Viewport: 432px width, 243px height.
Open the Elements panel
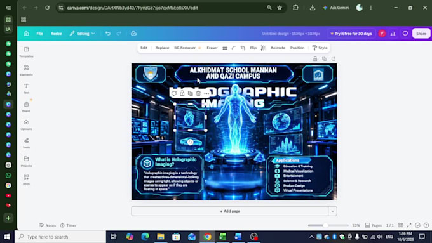coord(26,70)
